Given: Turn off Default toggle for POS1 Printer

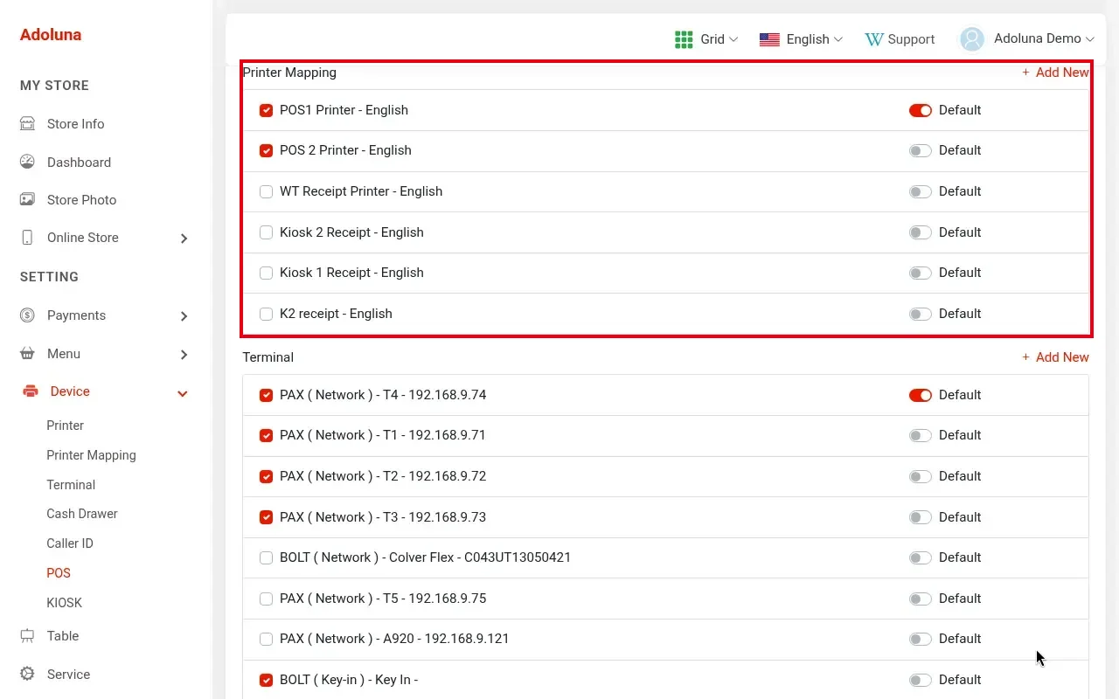Looking at the screenshot, I should [x=921, y=110].
